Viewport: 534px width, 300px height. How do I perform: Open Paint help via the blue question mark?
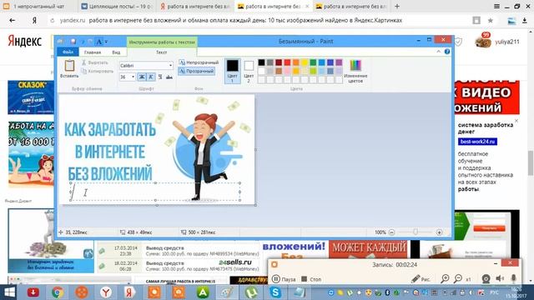click(x=447, y=52)
